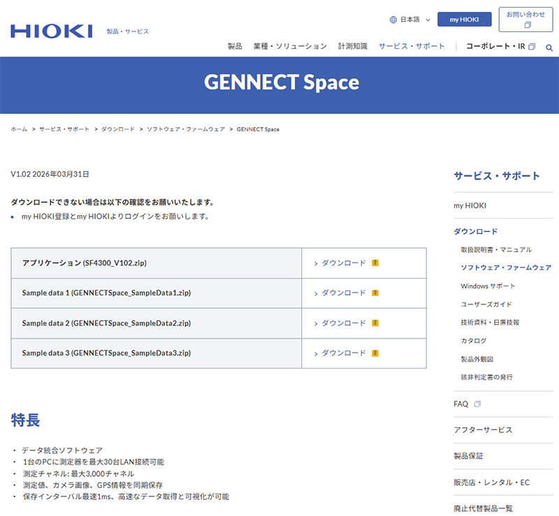The width and height of the screenshot is (559, 516).
Task: Open カタログ in sidebar
Action: click(x=474, y=341)
